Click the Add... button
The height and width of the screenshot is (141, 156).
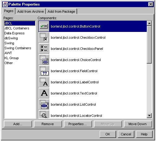(x=18, y=124)
